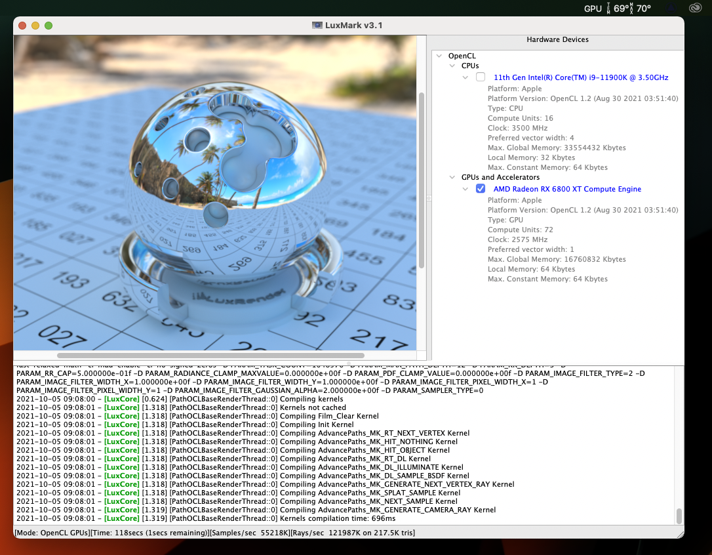Image resolution: width=712 pixels, height=555 pixels.
Task: Select the AMD Radeon RX 6800 XT Compute Engine label
Action: pos(567,189)
